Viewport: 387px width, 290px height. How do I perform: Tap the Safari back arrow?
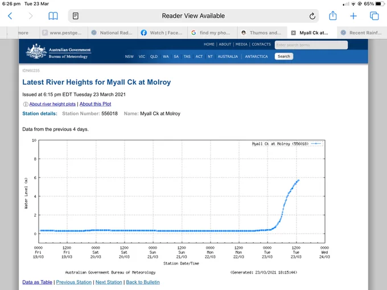[10, 16]
